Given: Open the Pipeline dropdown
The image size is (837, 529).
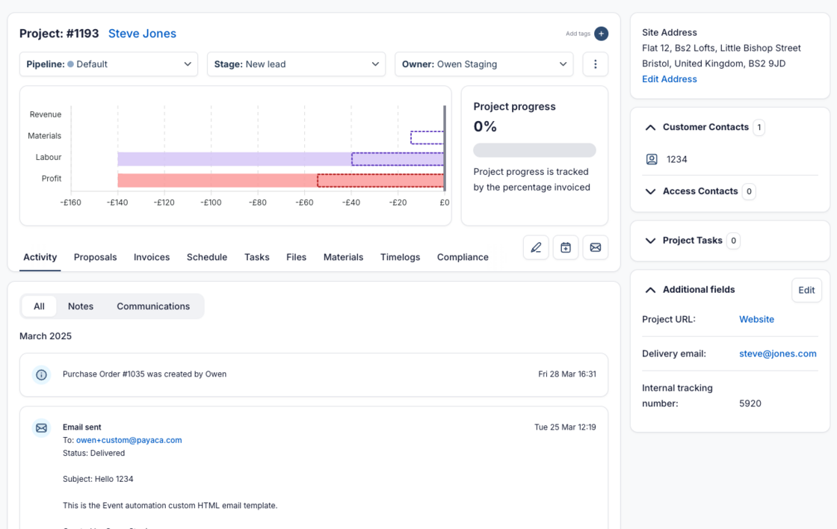Looking at the screenshot, I should [x=108, y=64].
